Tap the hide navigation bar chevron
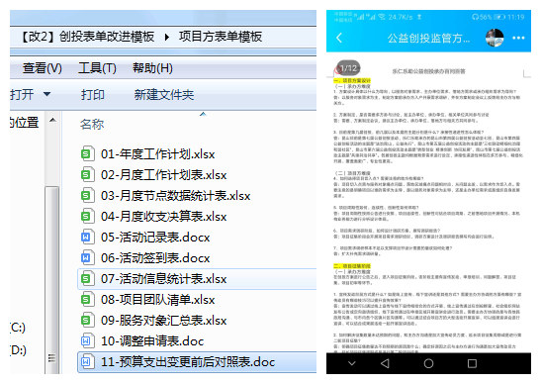Image resolution: width=541 pixels, height=384 pixels. 351,363
